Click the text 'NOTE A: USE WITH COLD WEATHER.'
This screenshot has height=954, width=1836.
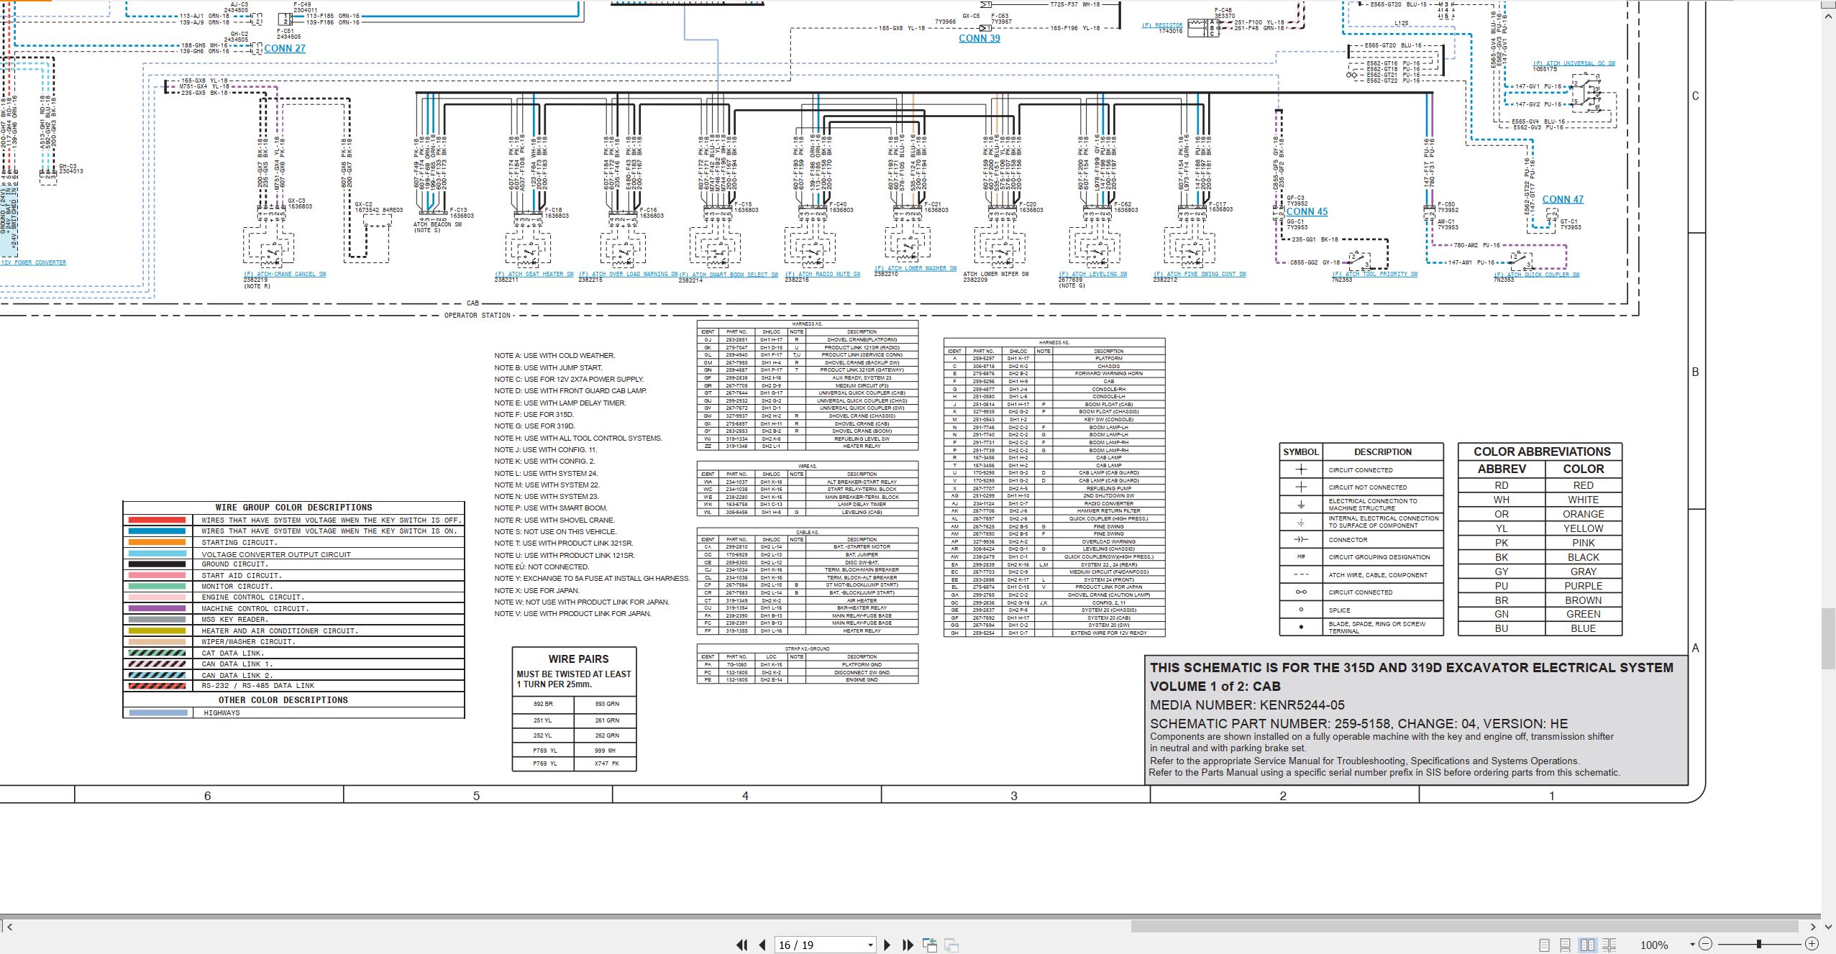pos(554,356)
